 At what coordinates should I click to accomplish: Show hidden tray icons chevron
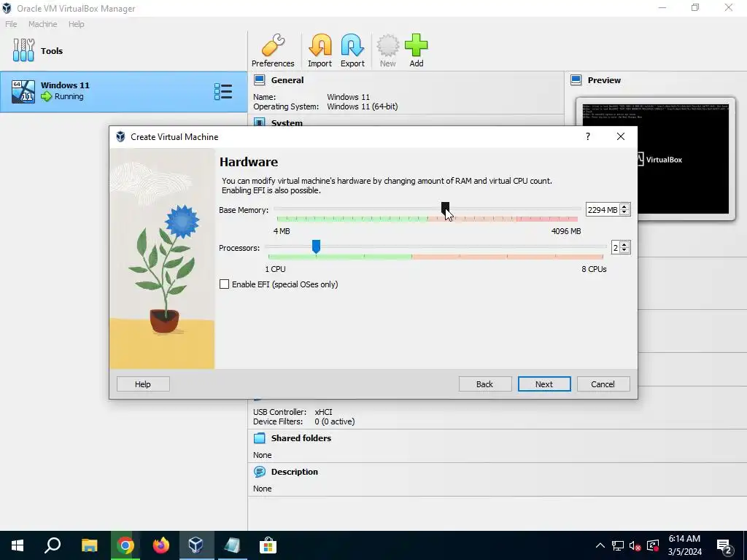pos(600,545)
